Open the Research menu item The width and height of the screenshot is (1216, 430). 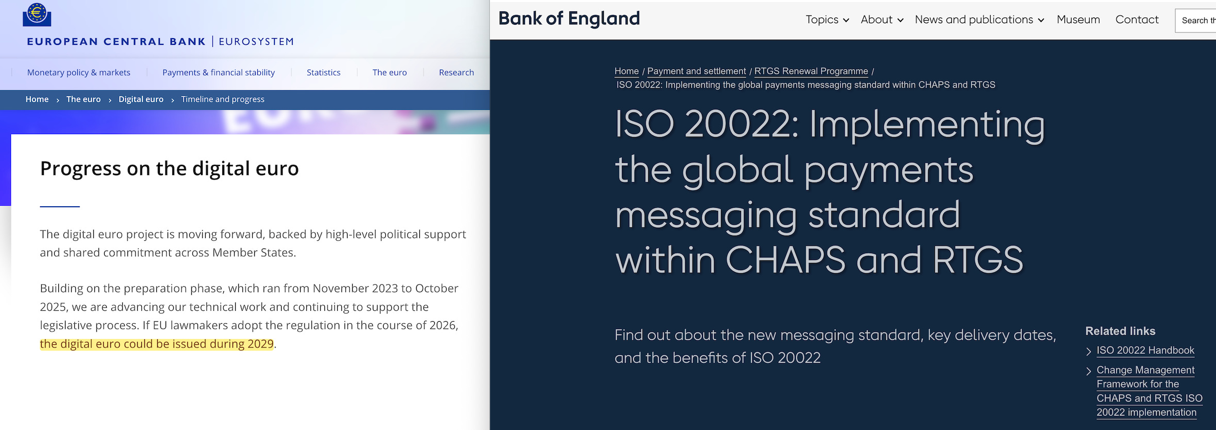pos(456,72)
